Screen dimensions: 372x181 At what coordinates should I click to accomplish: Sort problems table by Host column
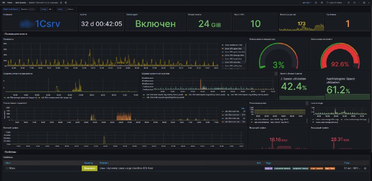click(8, 163)
